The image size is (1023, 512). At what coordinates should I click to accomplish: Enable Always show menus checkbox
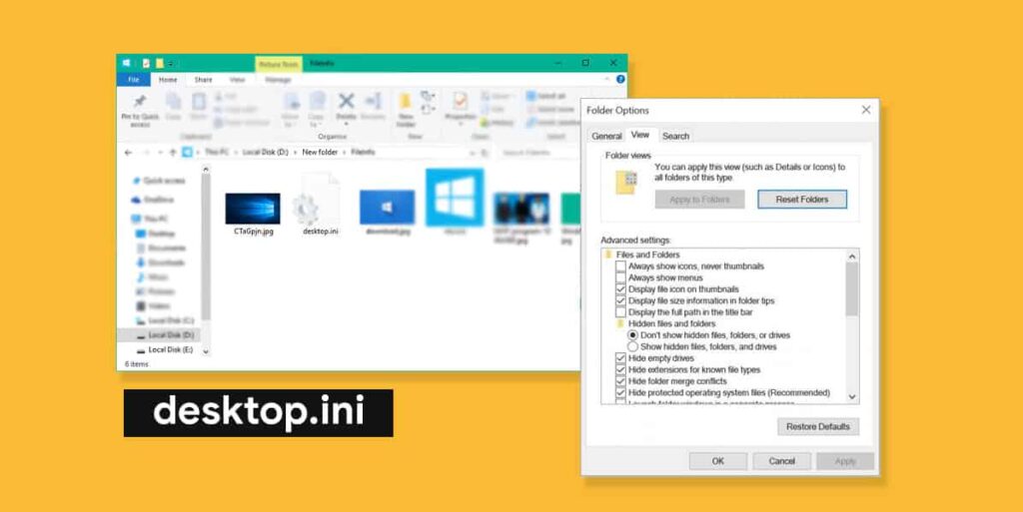[x=620, y=278]
